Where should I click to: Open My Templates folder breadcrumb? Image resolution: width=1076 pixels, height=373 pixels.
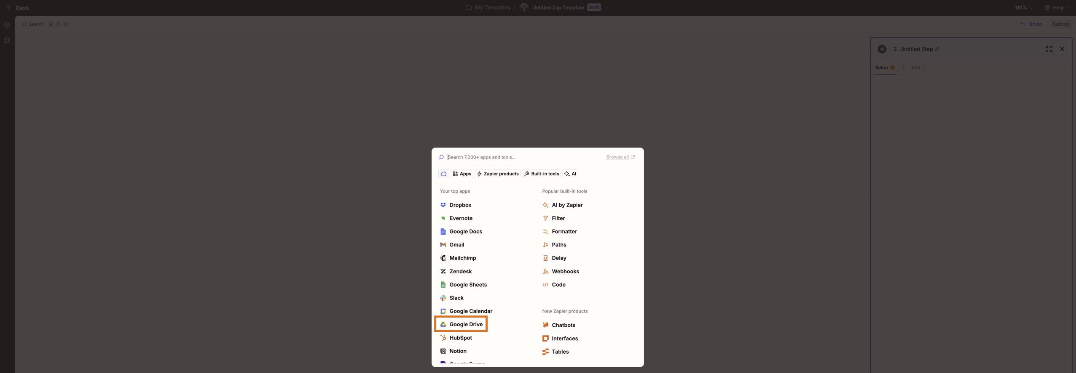point(488,8)
